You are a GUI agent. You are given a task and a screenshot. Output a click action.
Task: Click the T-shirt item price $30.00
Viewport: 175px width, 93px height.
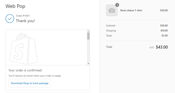(x=164, y=11)
